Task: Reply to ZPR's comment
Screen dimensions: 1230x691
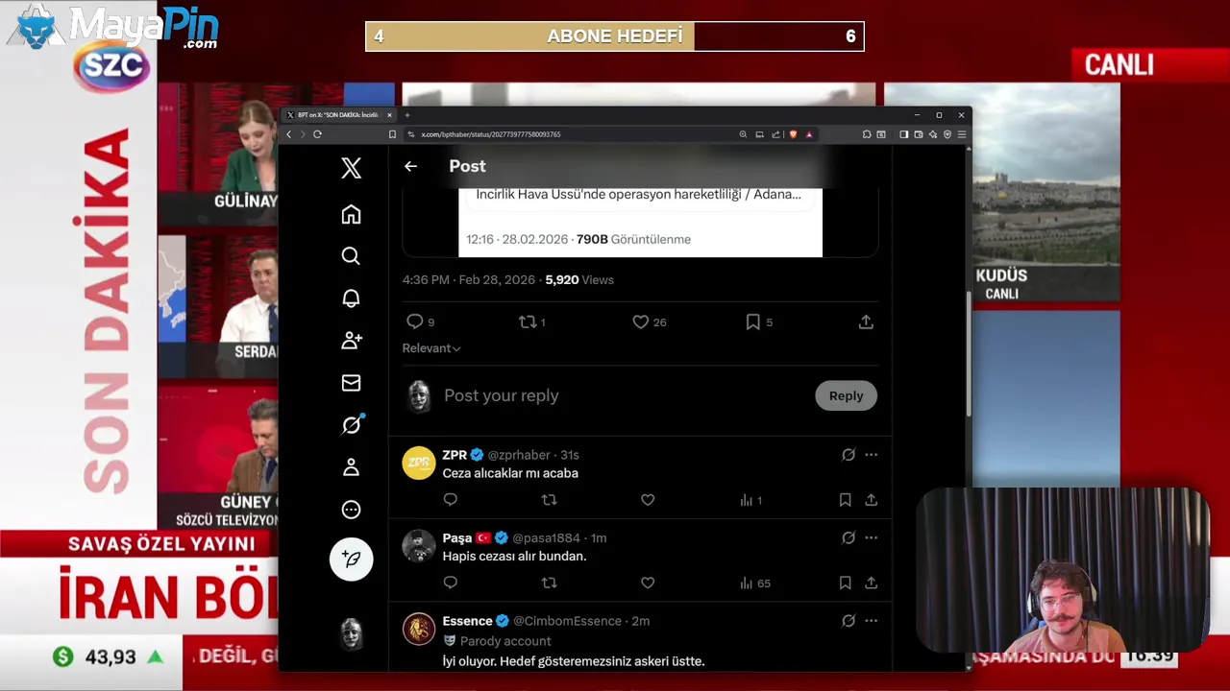Action: click(x=451, y=500)
